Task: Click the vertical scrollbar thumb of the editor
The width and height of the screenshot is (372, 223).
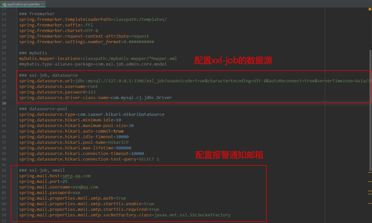Action: [x=370, y=110]
